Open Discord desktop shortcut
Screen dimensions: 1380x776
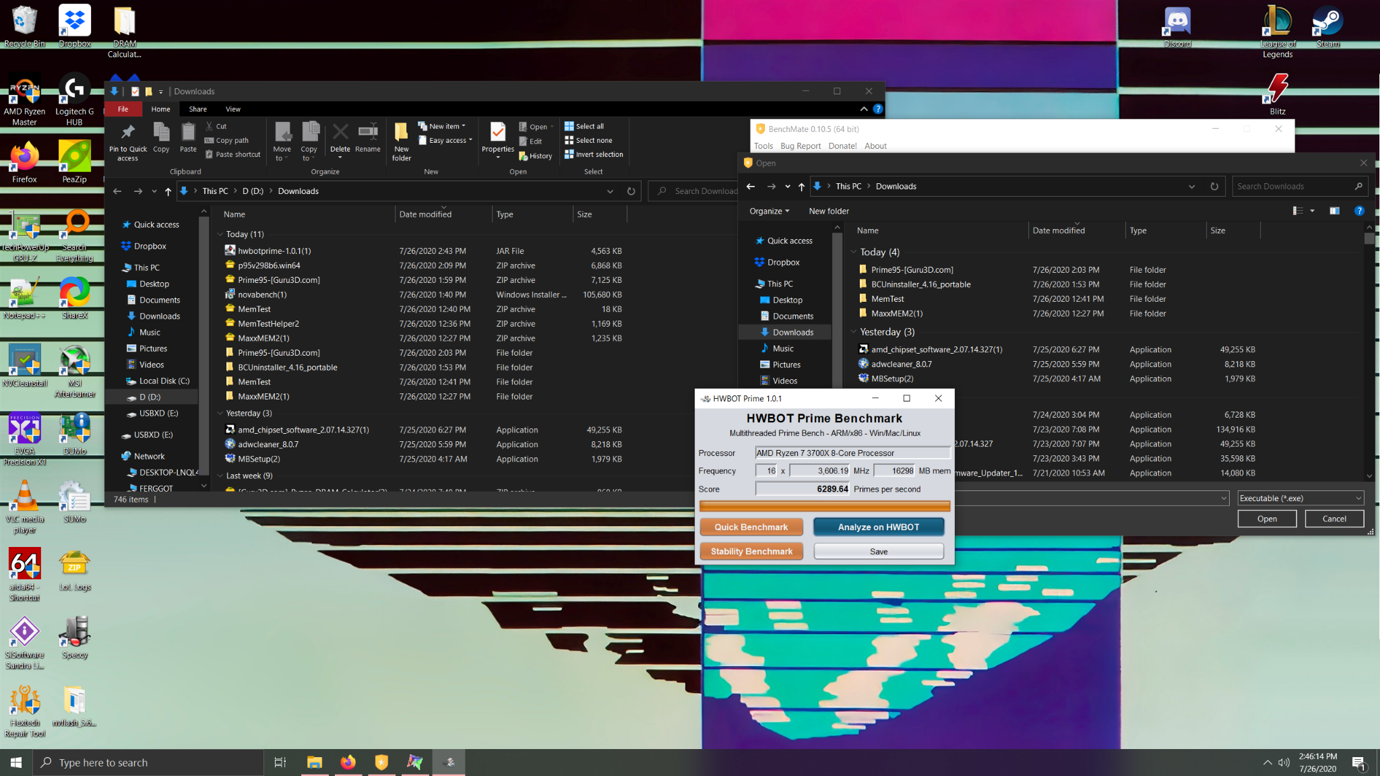[x=1177, y=27]
